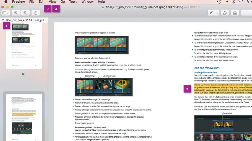Click the document title in title bar

[x=144, y=7]
